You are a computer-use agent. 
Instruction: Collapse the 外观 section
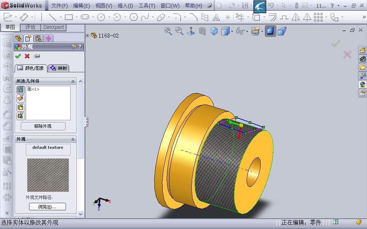tap(73, 139)
